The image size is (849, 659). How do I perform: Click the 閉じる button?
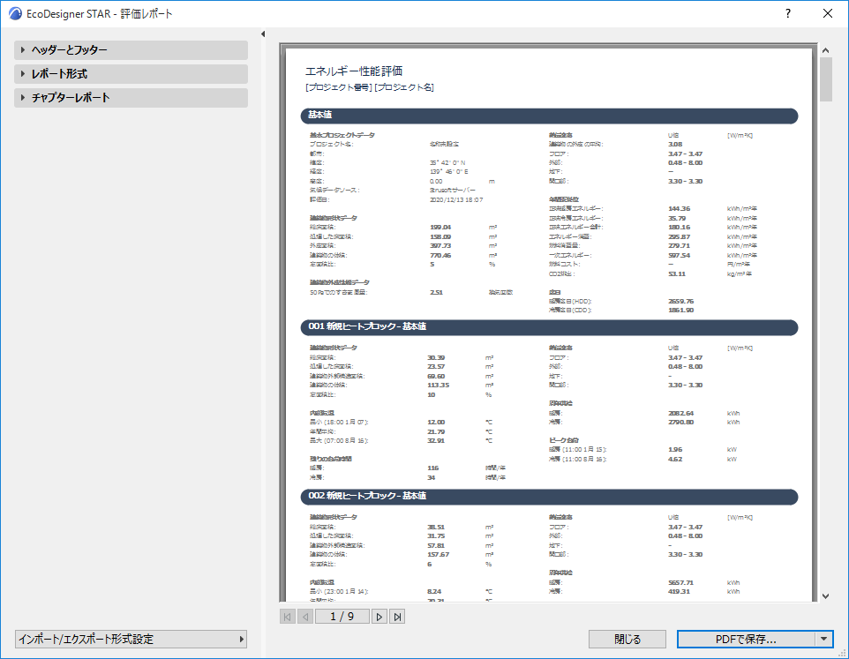pyautogui.click(x=627, y=639)
